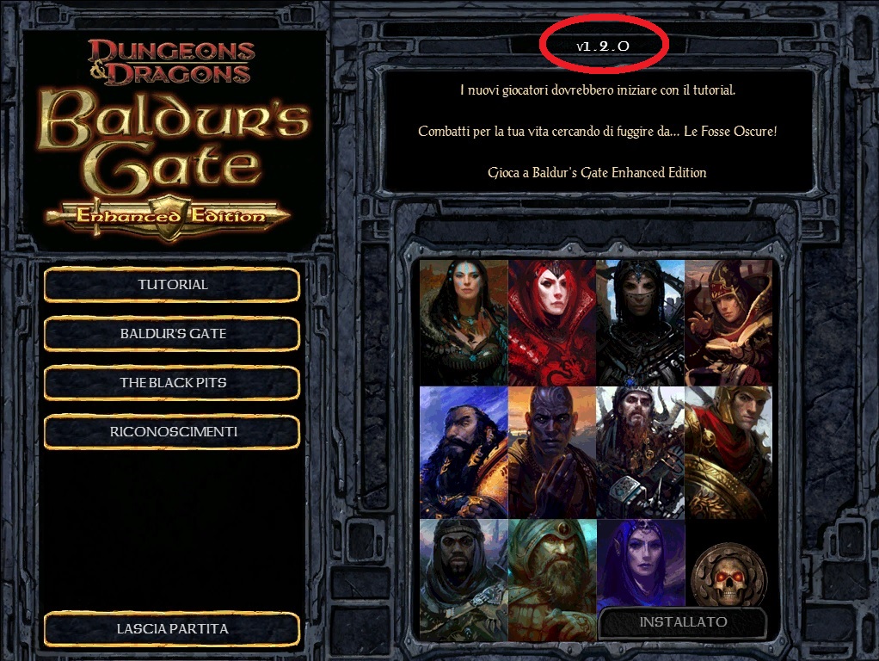The width and height of the screenshot is (879, 661).
Task: Pick the green-turbaned bearded man portrait
Action: (551, 580)
